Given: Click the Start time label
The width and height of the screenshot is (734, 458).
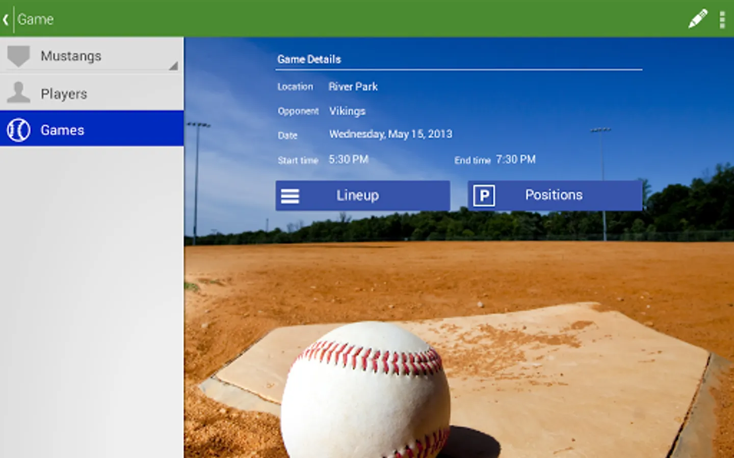Looking at the screenshot, I should coord(298,160).
